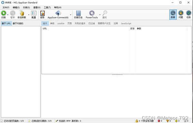
Task: Click the tested elements status bar icon
Action: (29, 121)
